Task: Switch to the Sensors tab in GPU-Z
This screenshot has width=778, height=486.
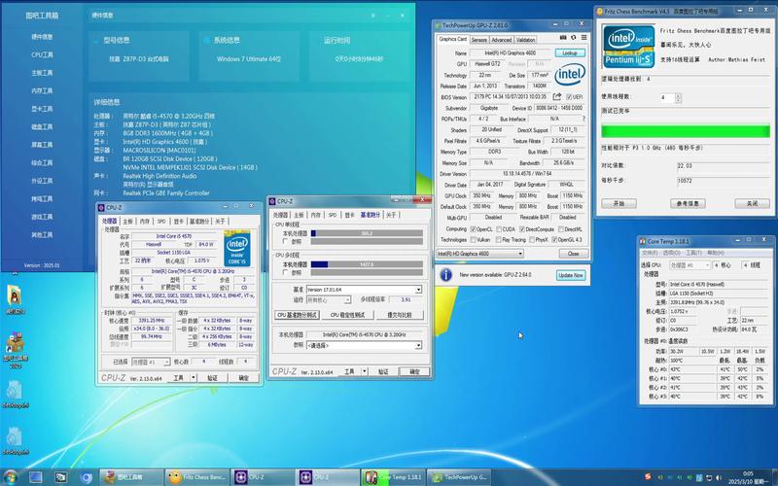Action: tap(479, 40)
